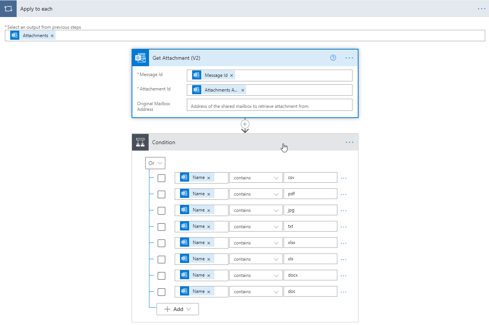Check the checkbox on the doc condition row
Screen dimensions: 489x325
tap(161, 292)
